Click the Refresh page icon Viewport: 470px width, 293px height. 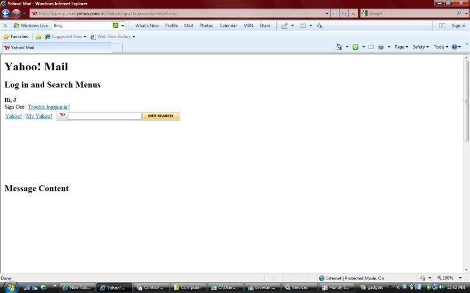pos(344,13)
